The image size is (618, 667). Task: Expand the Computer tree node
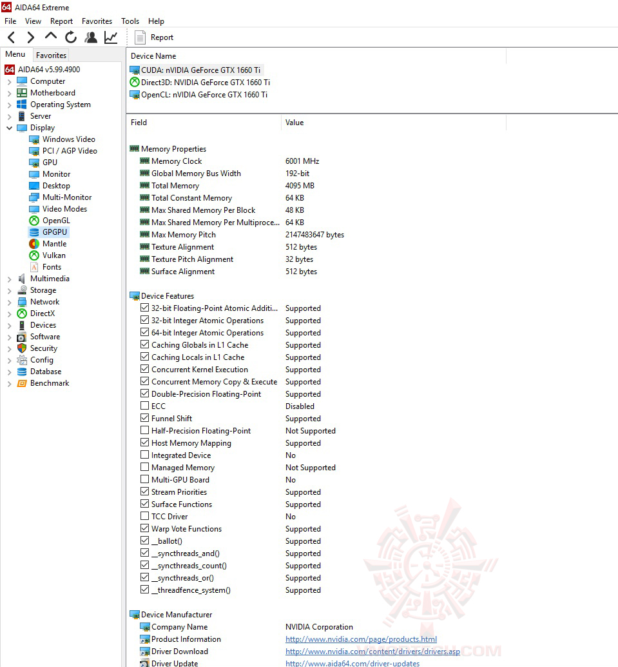tap(10, 81)
